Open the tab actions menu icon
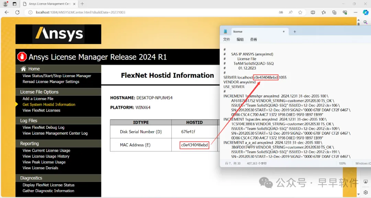 click(x=14, y=4)
